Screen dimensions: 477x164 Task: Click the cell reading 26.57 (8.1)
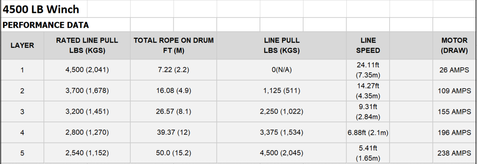point(173,112)
